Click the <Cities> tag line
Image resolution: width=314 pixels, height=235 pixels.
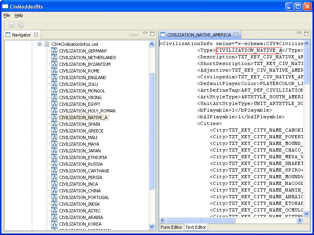coord(209,123)
